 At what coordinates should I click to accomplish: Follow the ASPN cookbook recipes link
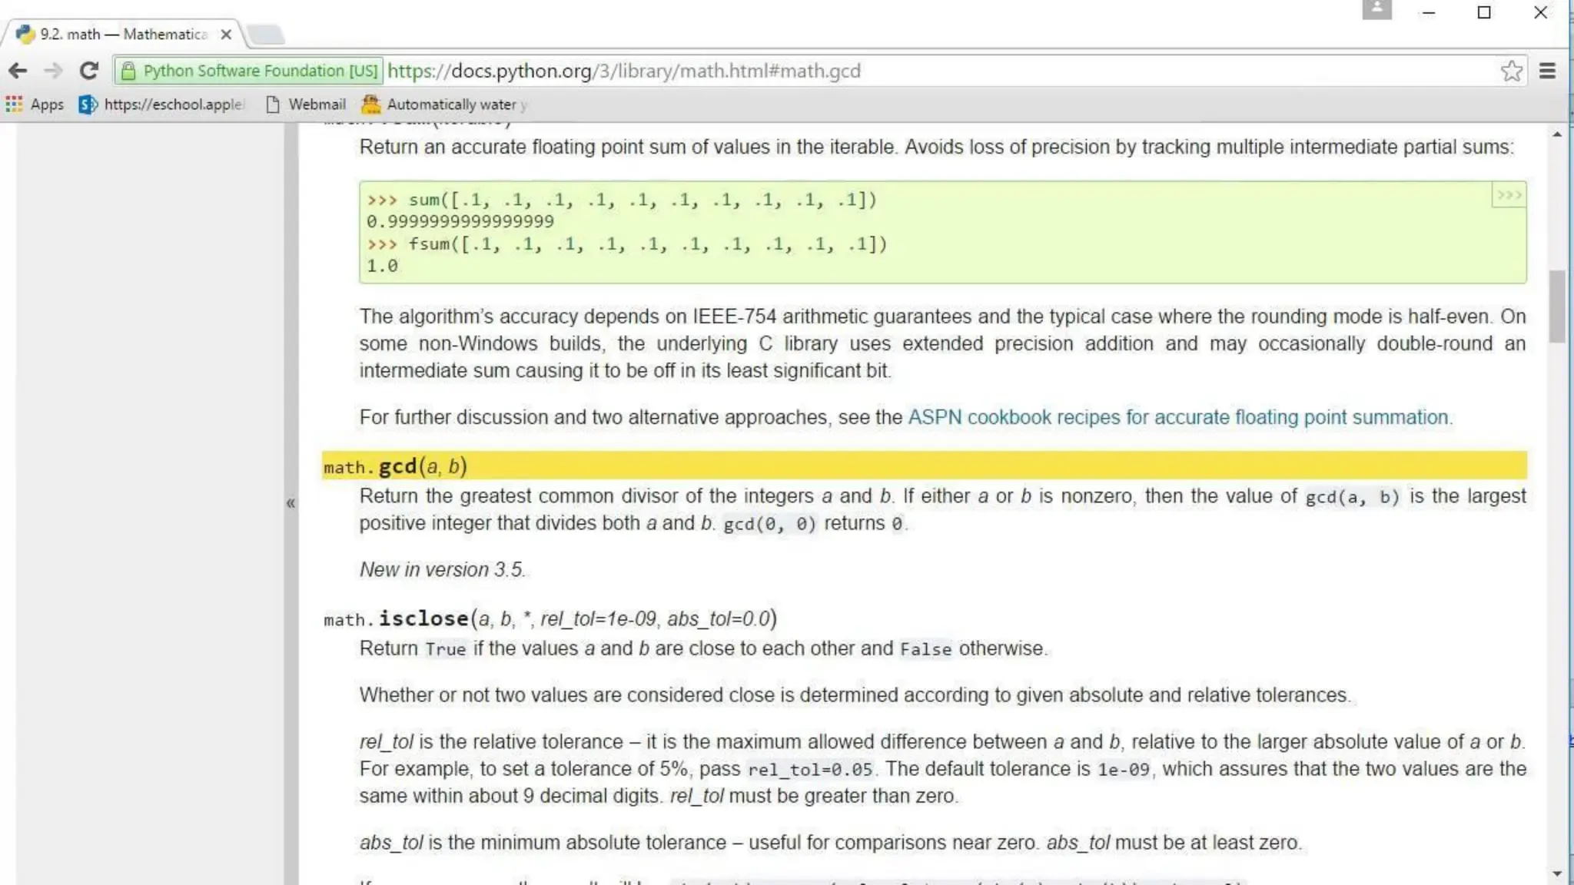pyautogui.click(x=1180, y=417)
